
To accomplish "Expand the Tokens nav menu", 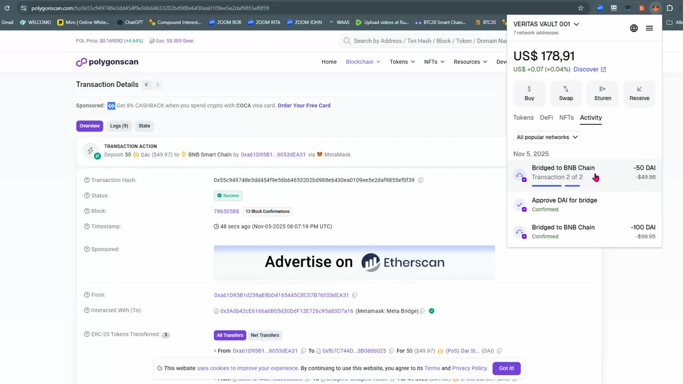I will (x=402, y=62).
